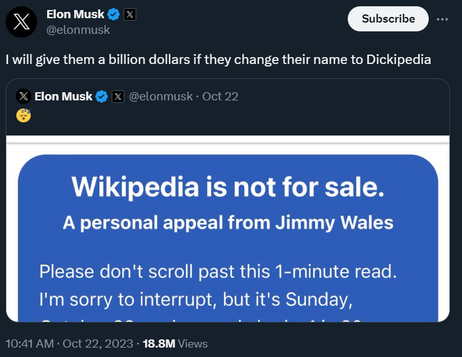Screen dimensions: 462x357
Task: Click the main post text about Dickipedia
Action: [217, 60]
